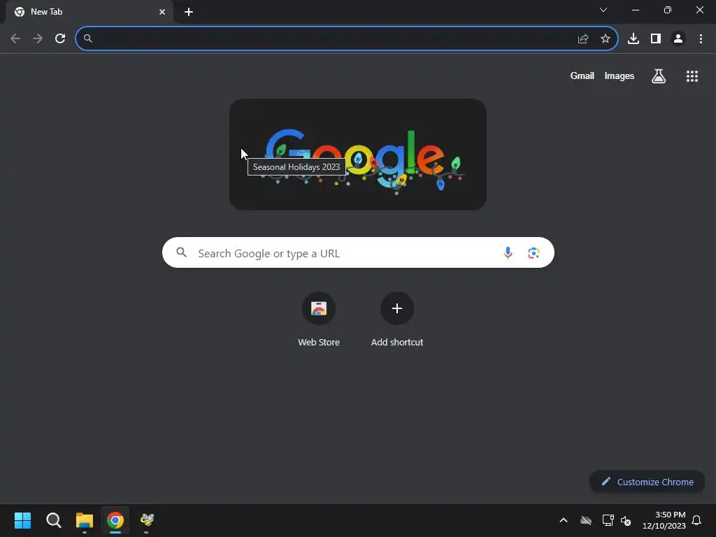Image resolution: width=716 pixels, height=537 pixels.
Task: Close the New Tab tab
Action: click(162, 13)
